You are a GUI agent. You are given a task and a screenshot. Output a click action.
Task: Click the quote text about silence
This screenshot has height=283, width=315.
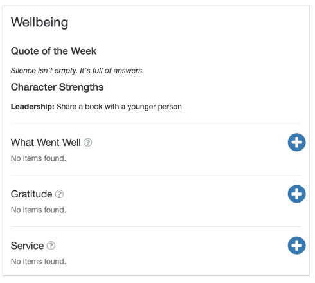(77, 71)
